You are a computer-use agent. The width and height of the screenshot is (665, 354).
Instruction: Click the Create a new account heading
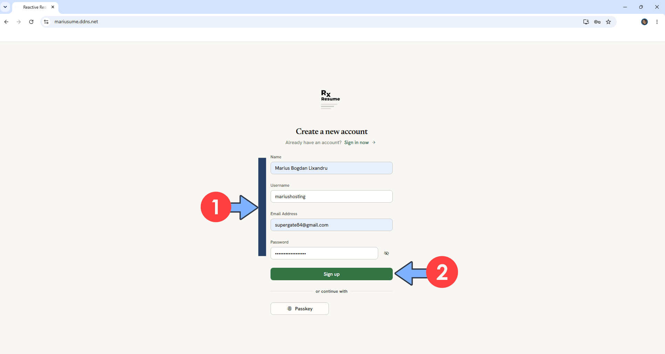tap(332, 132)
